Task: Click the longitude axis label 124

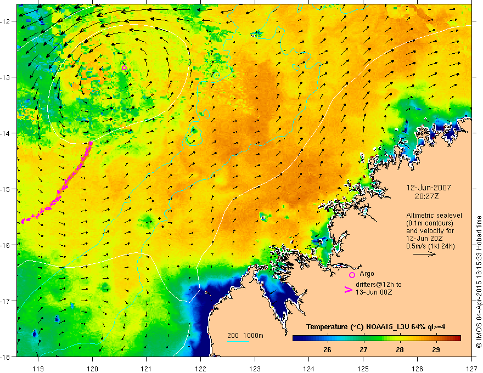Action: pyautogui.click(x=309, y=369)
